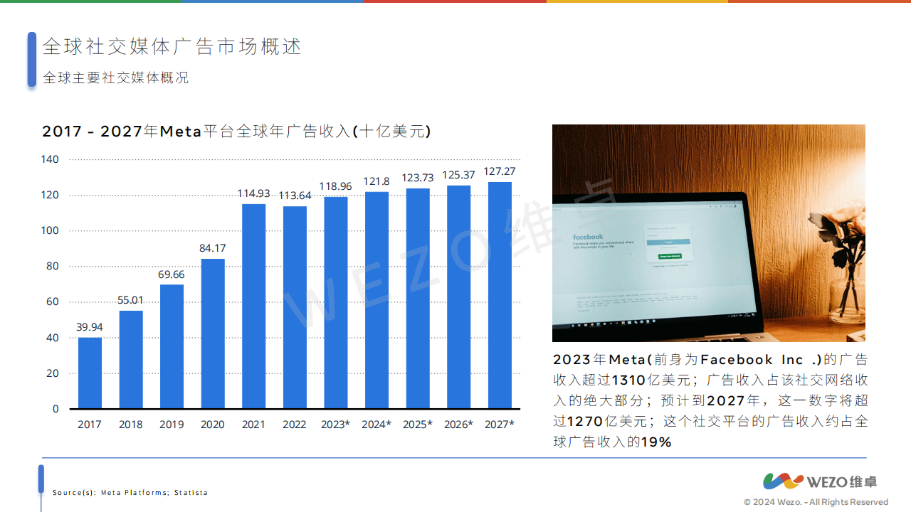Click the data label 114.93
Image resolution: width=911 pixels, height=512 pixels.
tap(253, 193)
